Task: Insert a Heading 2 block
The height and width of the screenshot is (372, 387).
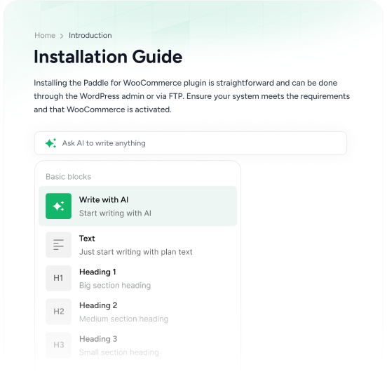Action: pyautogui.click(x=137, y=312)
